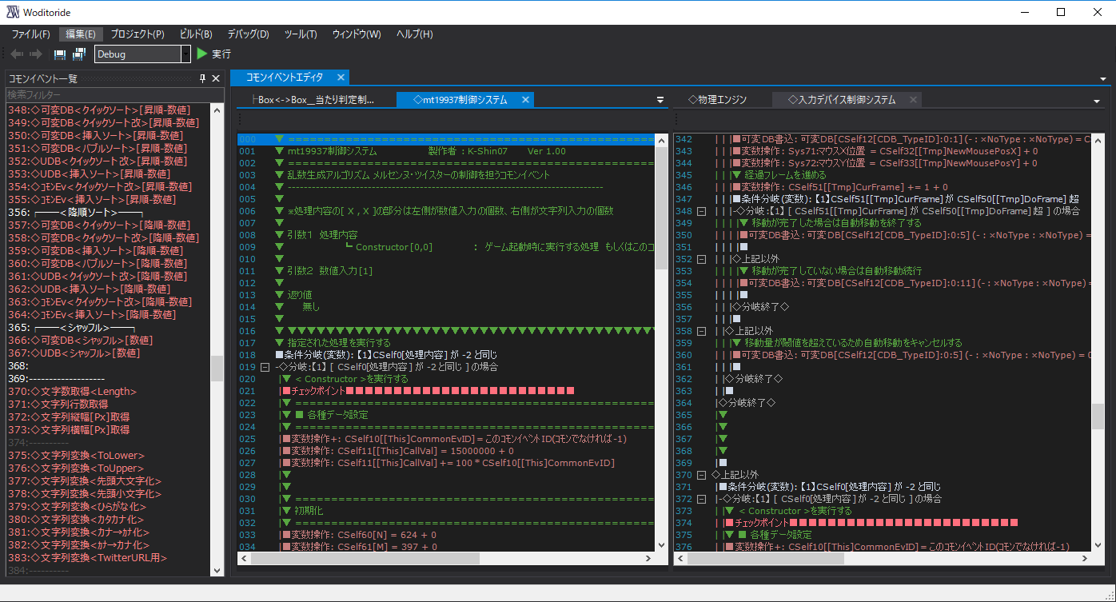Collapse the 上記以外 block at line 370

point(701,475)
